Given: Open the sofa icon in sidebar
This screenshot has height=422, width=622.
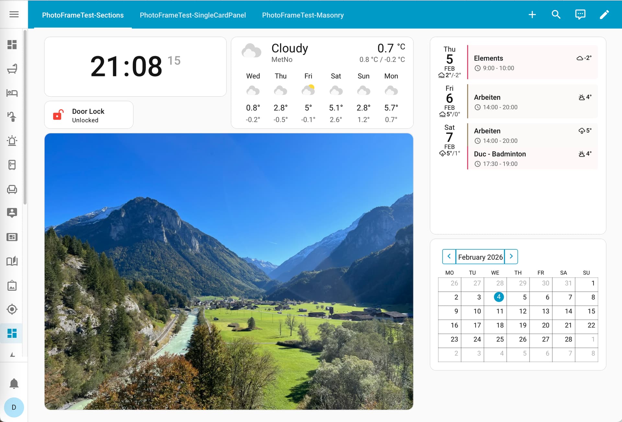Looking at the screenshot, I should (x=12, y=189).
